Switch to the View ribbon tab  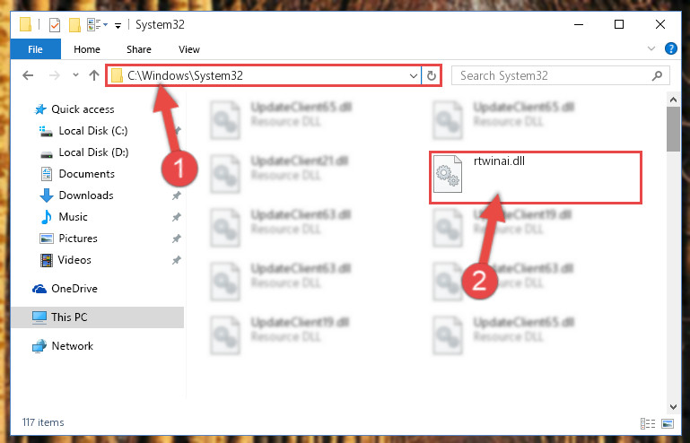pos(189,49)
